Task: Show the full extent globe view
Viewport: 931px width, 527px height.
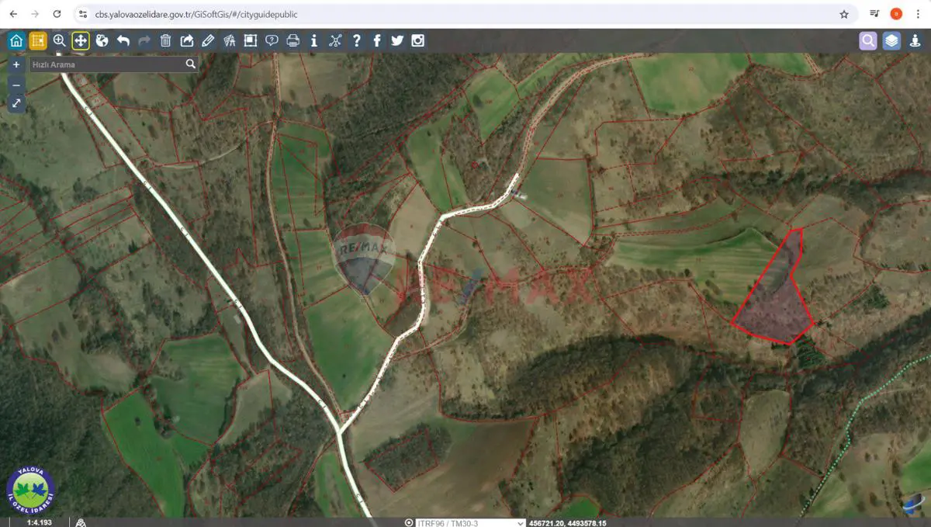Action: (102, 41)
